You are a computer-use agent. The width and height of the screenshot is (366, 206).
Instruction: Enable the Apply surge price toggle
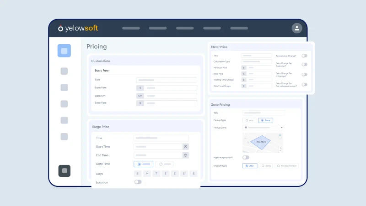click(x=246, y=157)
